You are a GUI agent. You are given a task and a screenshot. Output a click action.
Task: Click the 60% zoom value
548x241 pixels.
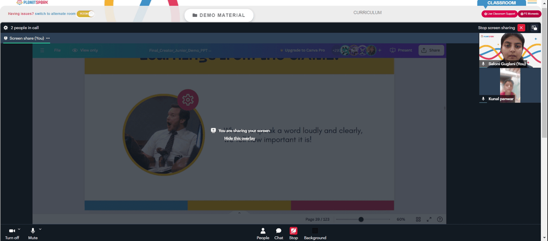click(401, 219)
